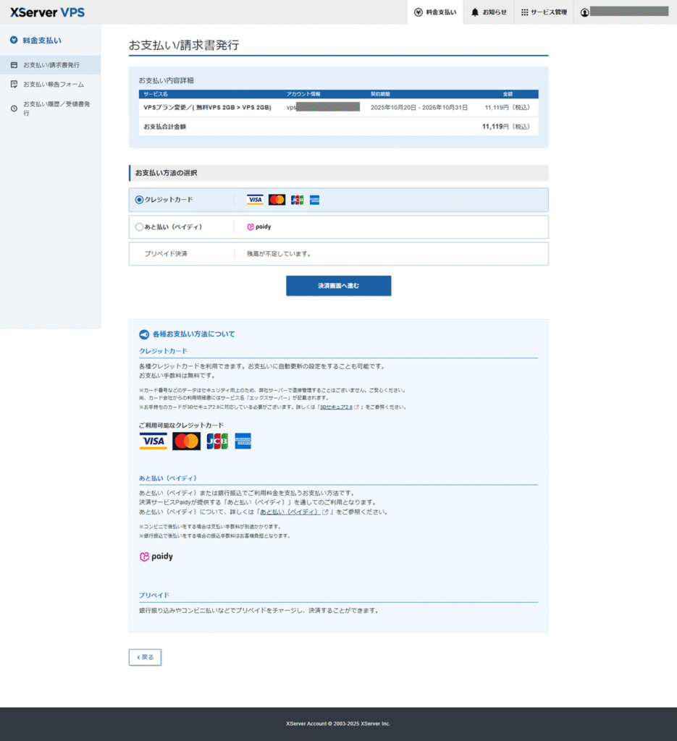Open the あと払い（ペイディ） details link

point(290,512)
